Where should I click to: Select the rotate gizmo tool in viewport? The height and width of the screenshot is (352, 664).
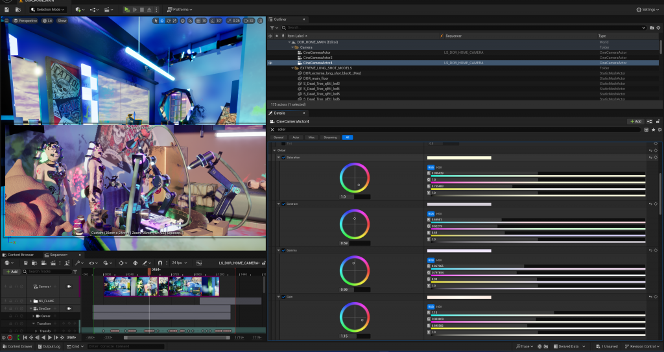169,21
